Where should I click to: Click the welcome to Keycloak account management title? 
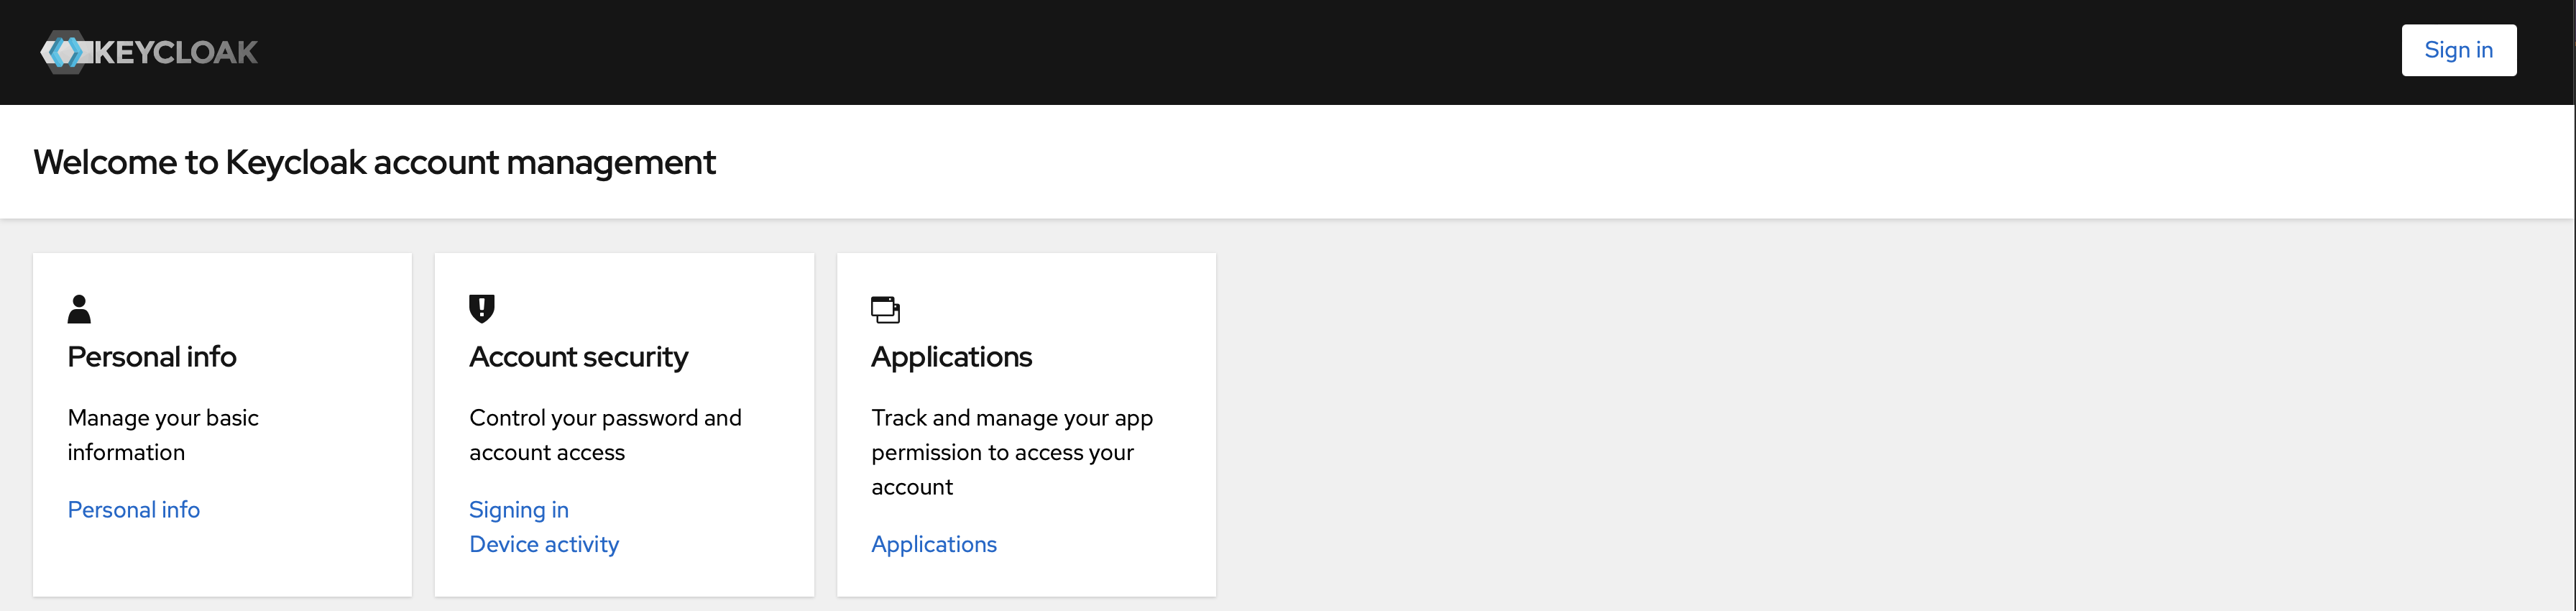pos(375,162)
